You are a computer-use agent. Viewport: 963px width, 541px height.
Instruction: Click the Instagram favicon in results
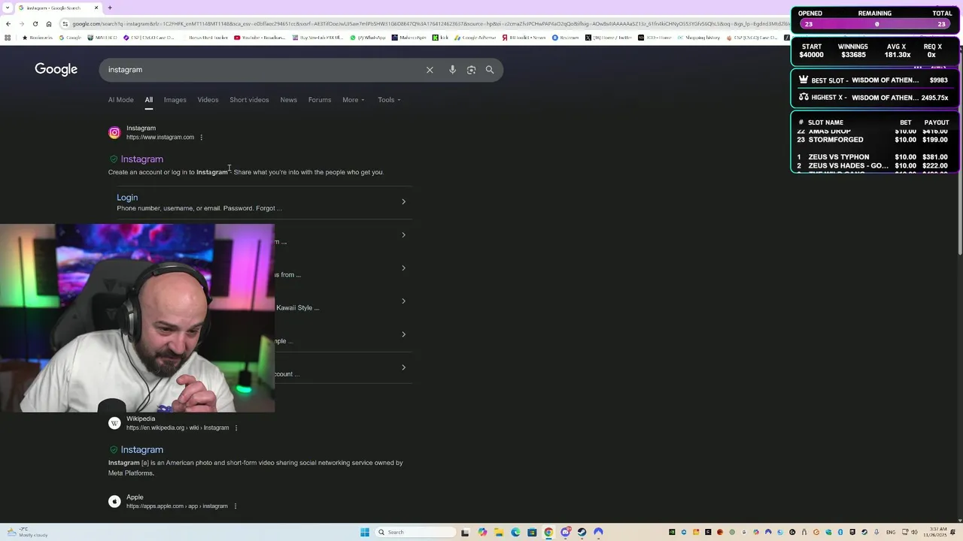tap(114, 133)
